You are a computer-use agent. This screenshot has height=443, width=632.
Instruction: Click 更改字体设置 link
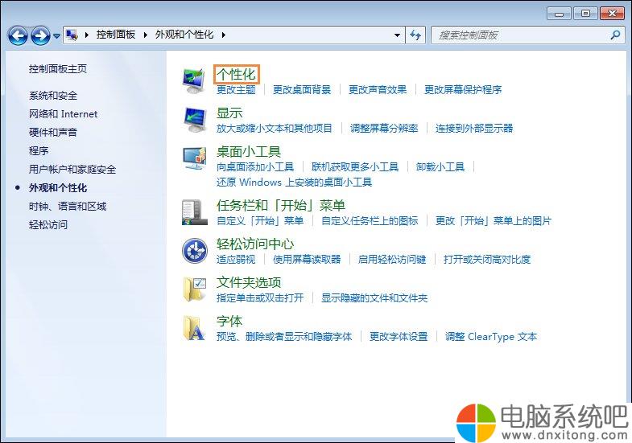[x=399, y=336]
